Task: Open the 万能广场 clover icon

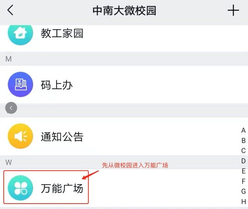Action: (20, 188)
